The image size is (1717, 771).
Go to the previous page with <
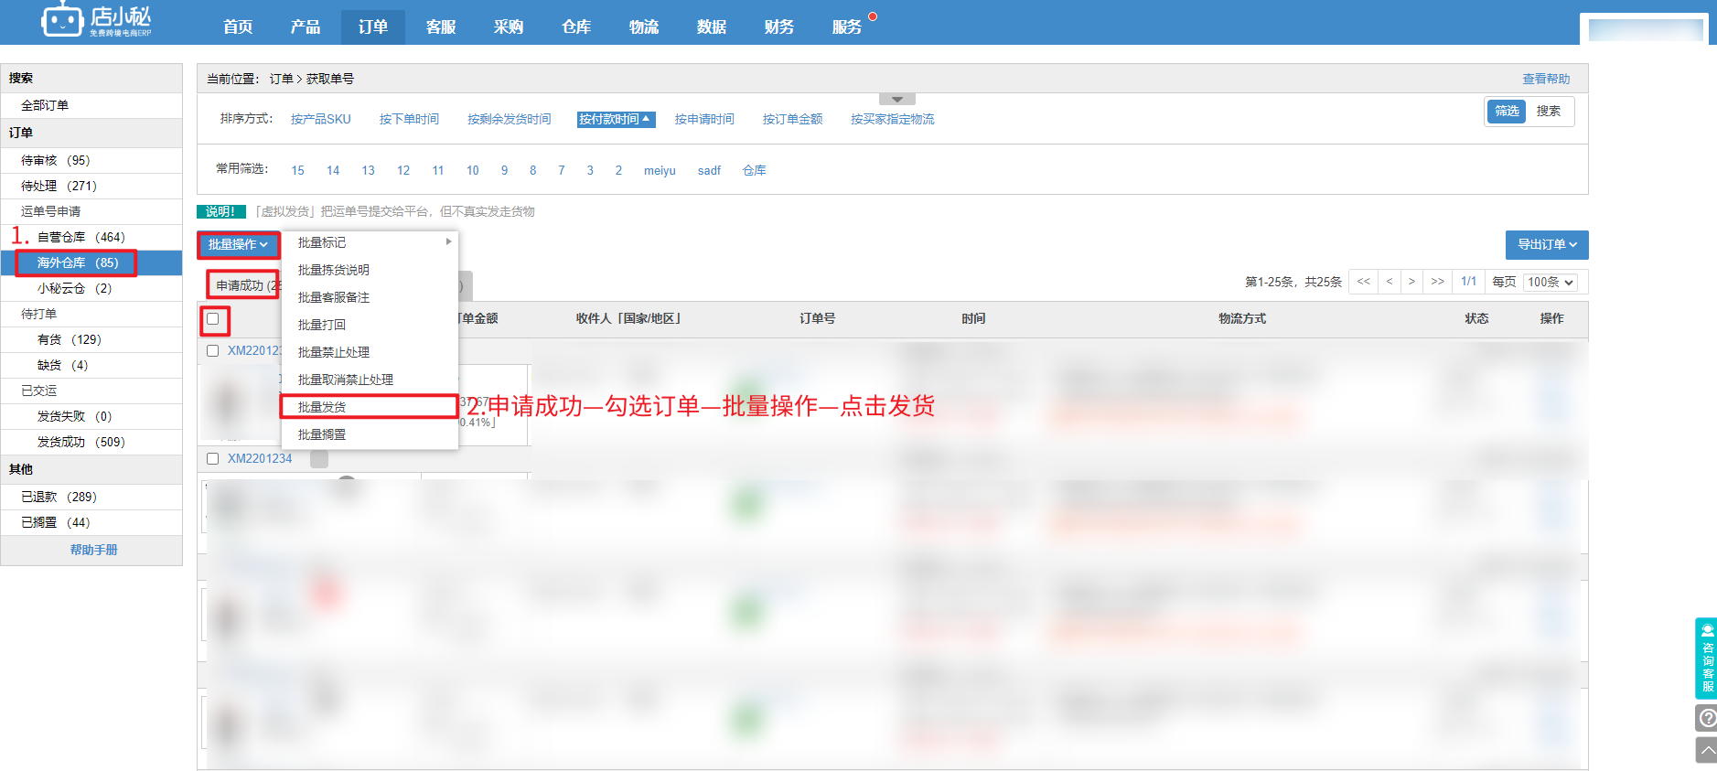1389,282
